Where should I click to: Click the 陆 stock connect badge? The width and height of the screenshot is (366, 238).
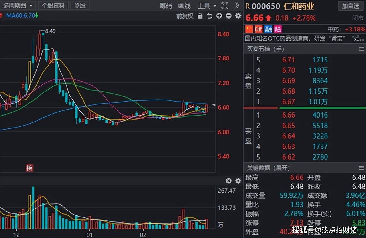coord(278,29)
